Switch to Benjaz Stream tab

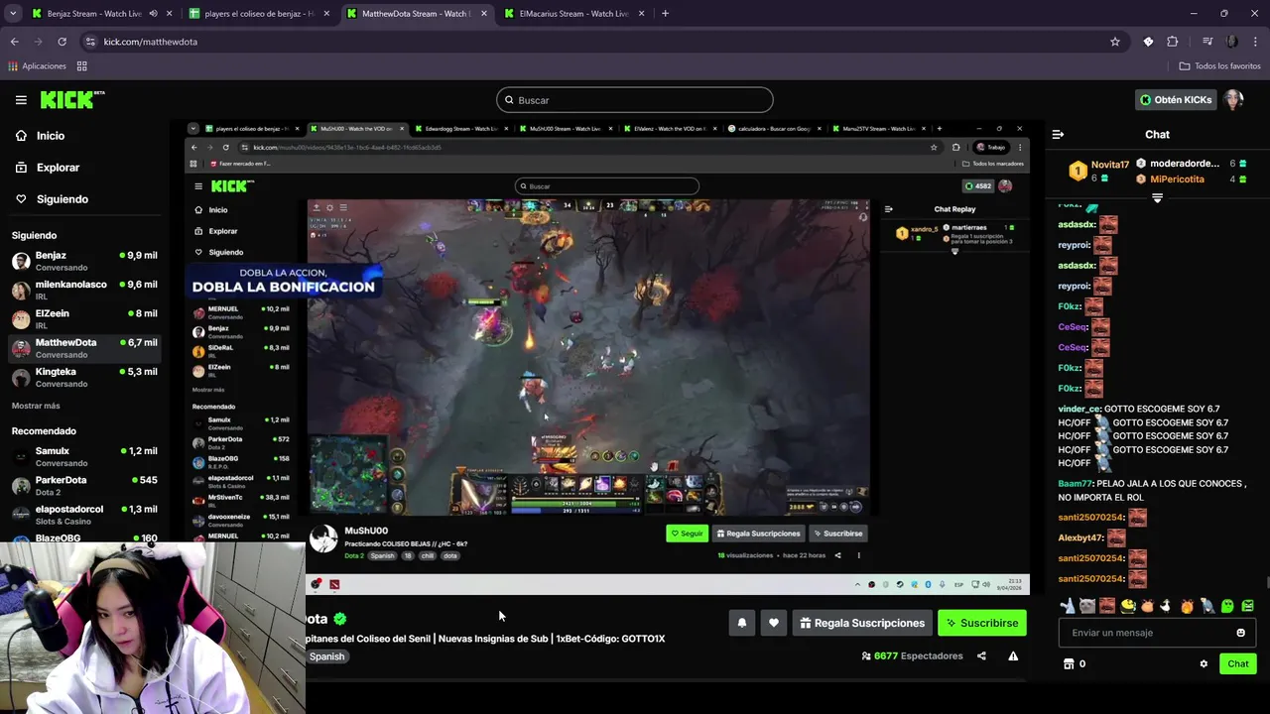pos(94,14)
